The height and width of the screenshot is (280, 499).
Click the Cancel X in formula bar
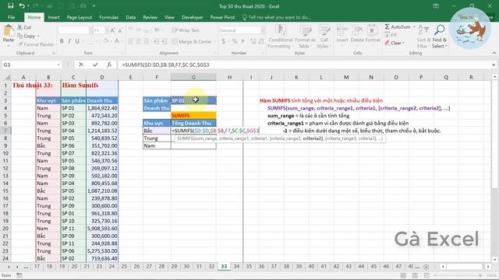point(81,65)
